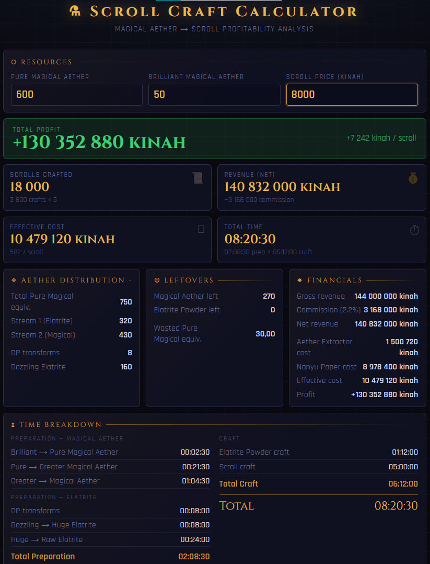Click the bottom TOTAL 08:20:30 value
Viewport: 430px width, 564px height.
click(x=396, y=506)
